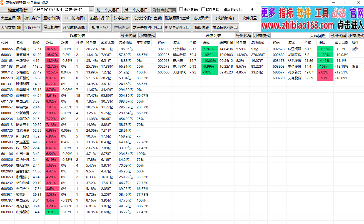This screenshot has height=224, width=364.
Task: Select the 炸板跌停* tab
Action: [x=121, y=27]
